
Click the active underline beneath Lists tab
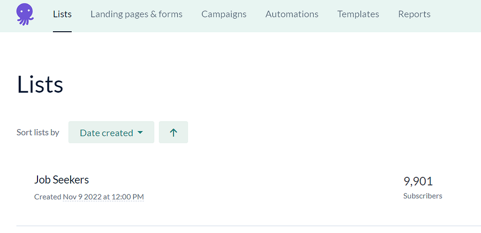62,31
